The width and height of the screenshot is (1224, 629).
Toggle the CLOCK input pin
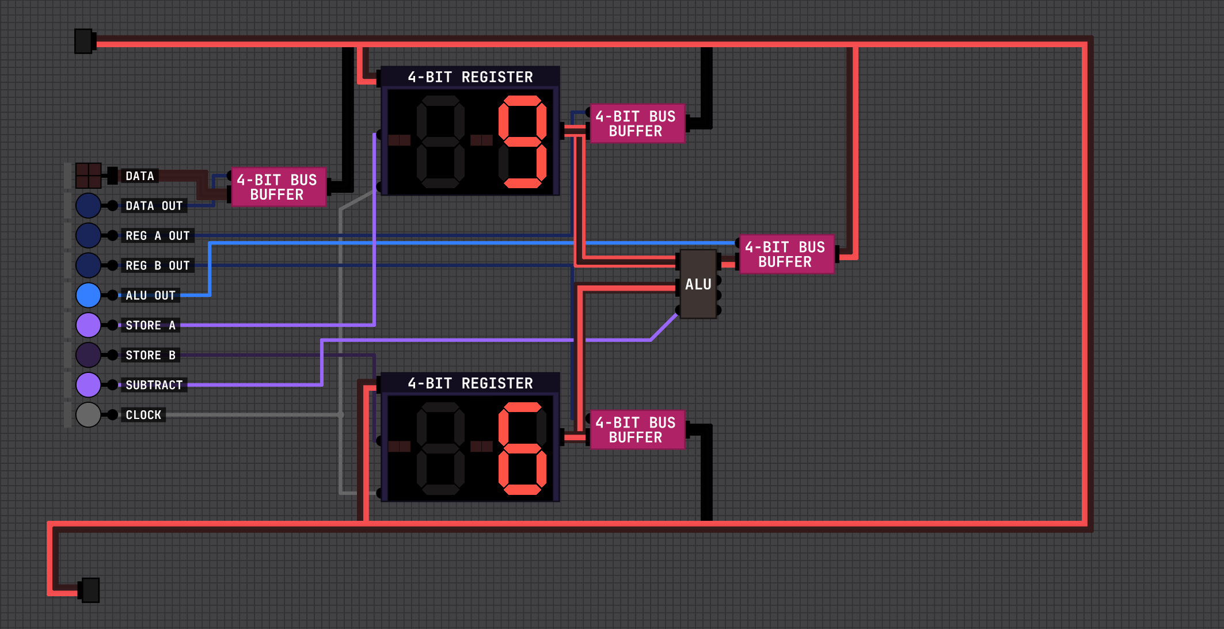pyautogui.click(x=88, y=415)
